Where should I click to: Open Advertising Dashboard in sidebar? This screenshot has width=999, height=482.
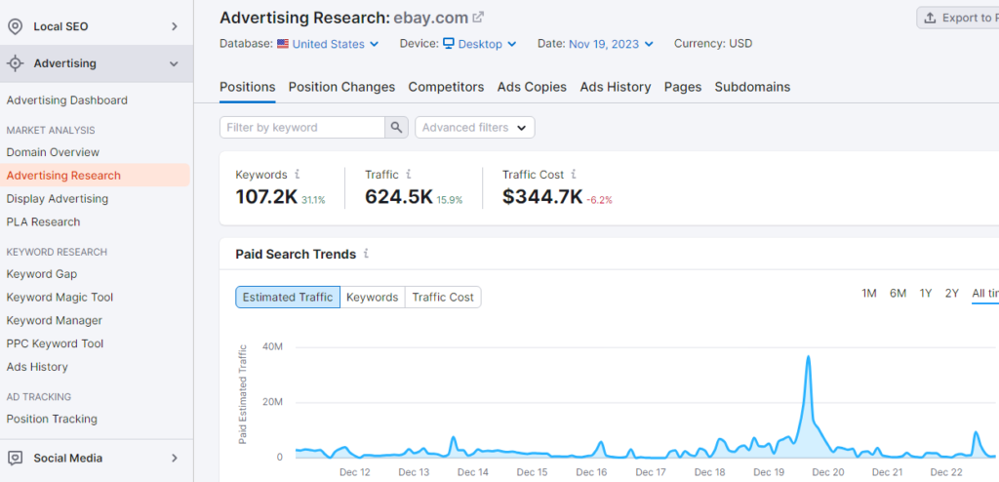point(67,100)
